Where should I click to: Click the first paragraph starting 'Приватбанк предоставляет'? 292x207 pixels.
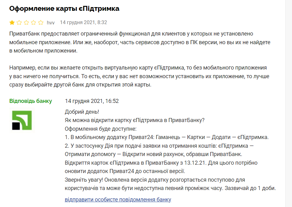click(140, 42)
